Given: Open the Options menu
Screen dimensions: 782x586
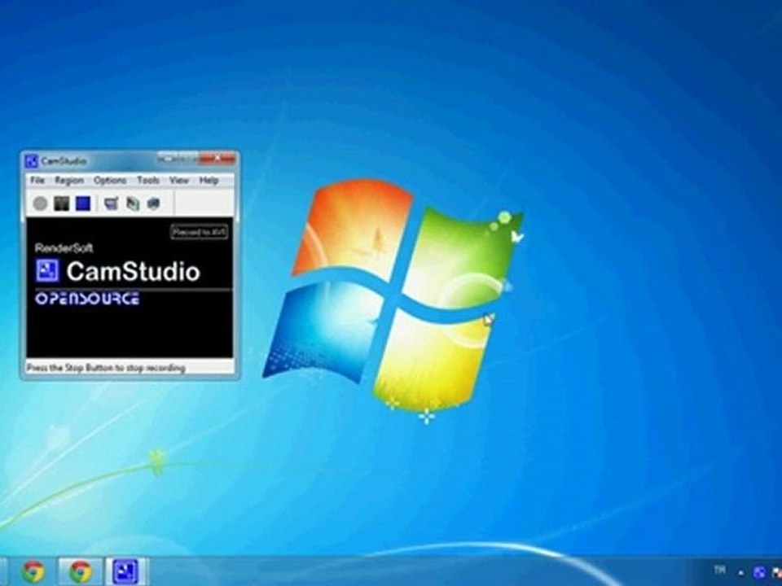Looking at the screenshot, I should [110, 180].
